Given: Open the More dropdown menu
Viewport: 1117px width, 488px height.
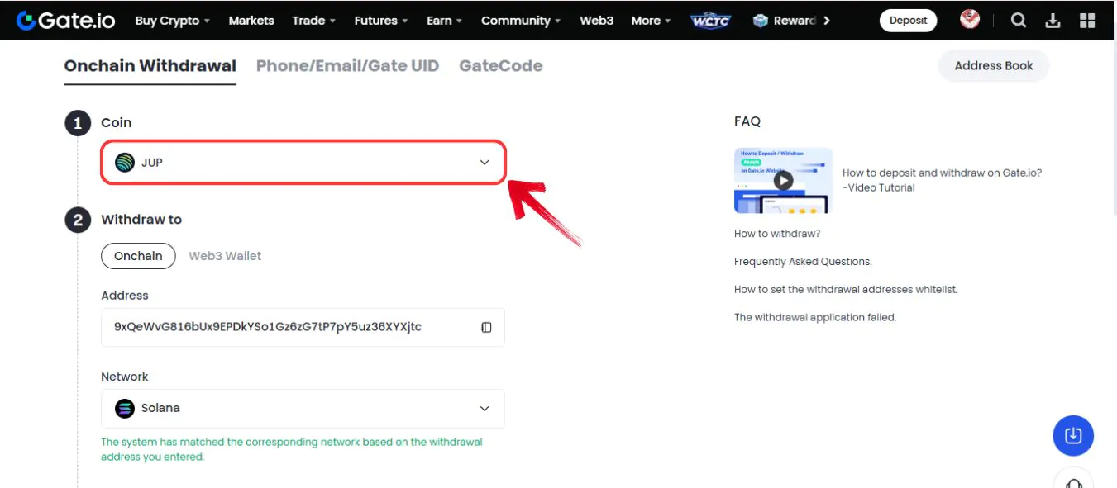Looking at the screenshot, I should pyautogui.click(x=651, y=21).
